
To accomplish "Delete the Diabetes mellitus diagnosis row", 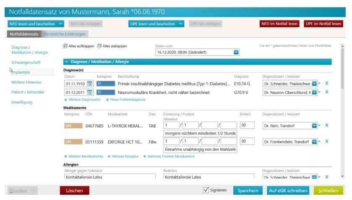I will 327,84.
